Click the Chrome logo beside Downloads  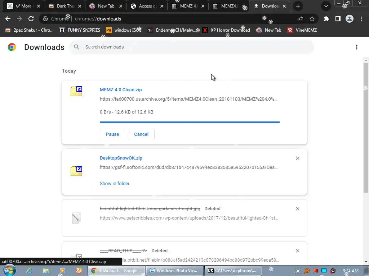[x=12, y=47]
